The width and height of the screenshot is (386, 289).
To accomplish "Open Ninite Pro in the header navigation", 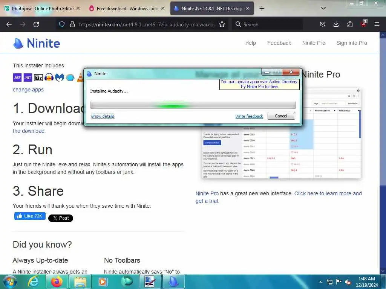I will click(x=314, y=43).
